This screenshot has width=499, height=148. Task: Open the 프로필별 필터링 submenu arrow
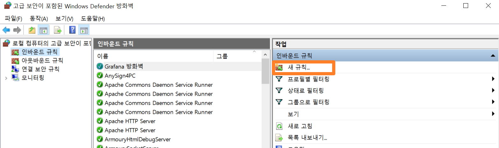[x=493, y=79]
